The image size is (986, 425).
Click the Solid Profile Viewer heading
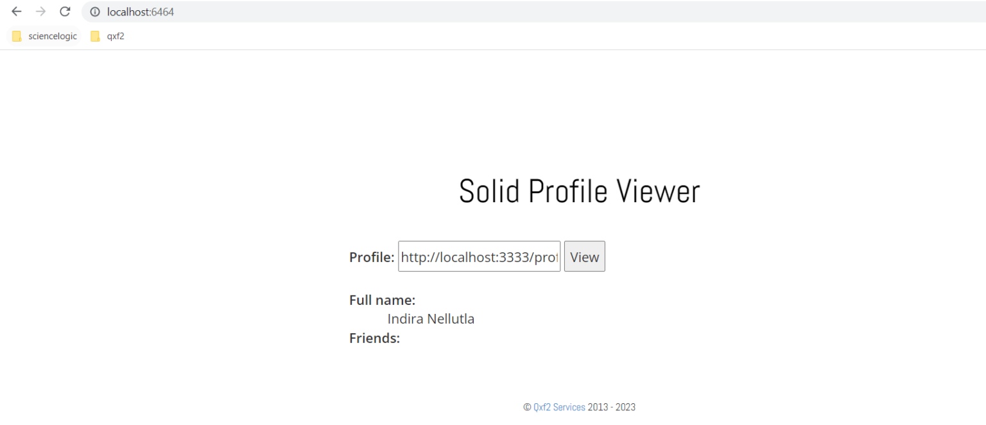(579, 191)
